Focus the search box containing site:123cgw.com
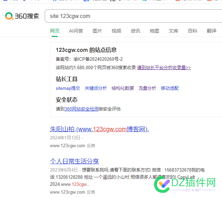222x198 pixels. 133,16
